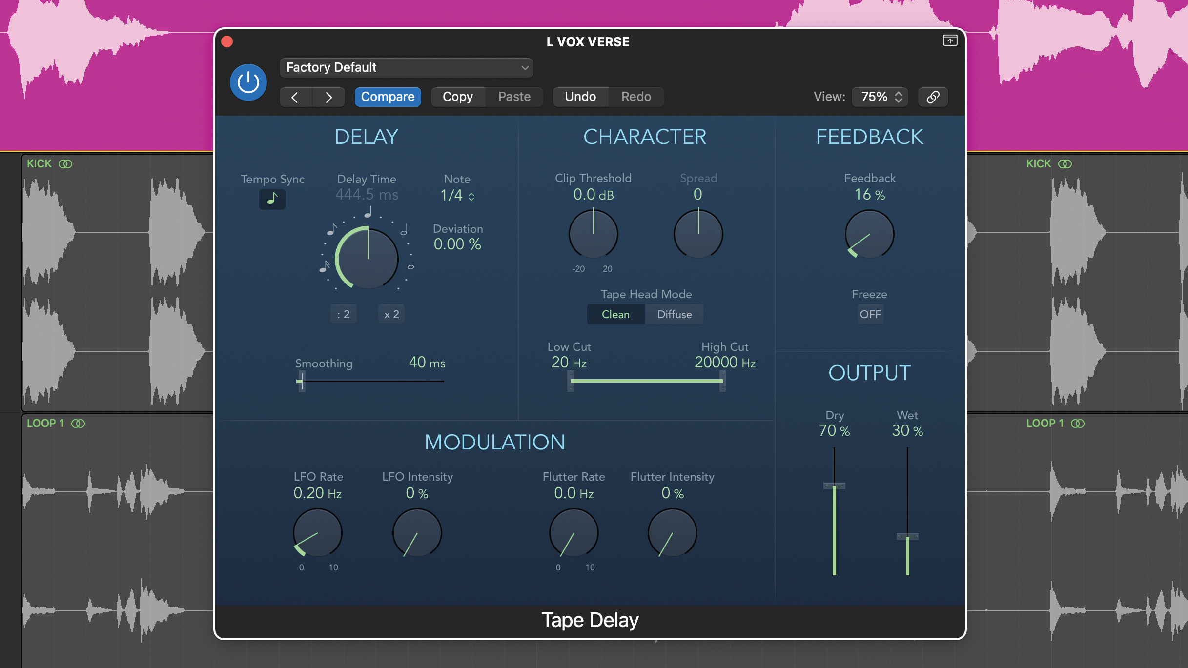This screenshot has height=668, width=1188.
Task: Click the Compare tab button
Action: [387, 96]
